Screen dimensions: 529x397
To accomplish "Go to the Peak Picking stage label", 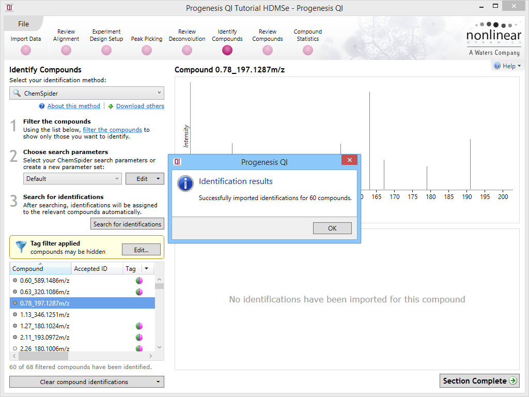I will point(146,39).
